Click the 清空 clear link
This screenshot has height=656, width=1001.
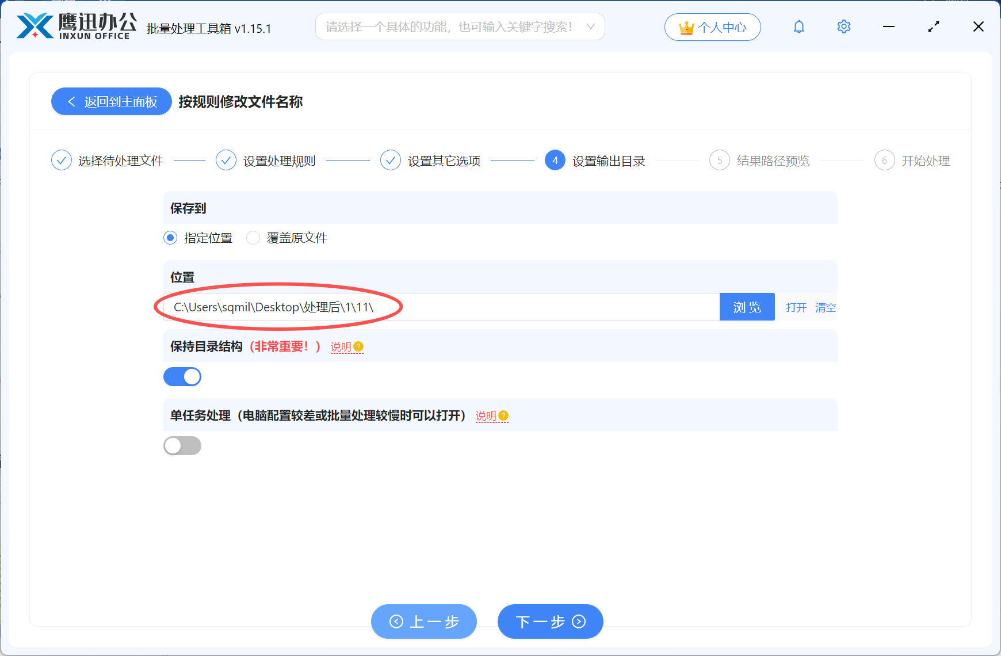[826, 307]
